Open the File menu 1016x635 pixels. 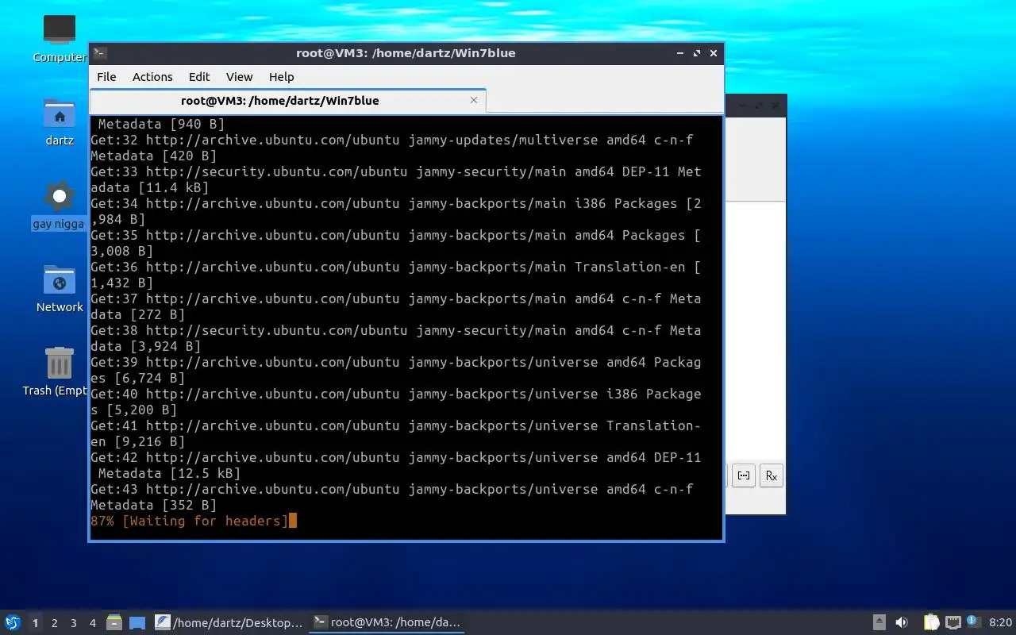(x=106, y=77)
